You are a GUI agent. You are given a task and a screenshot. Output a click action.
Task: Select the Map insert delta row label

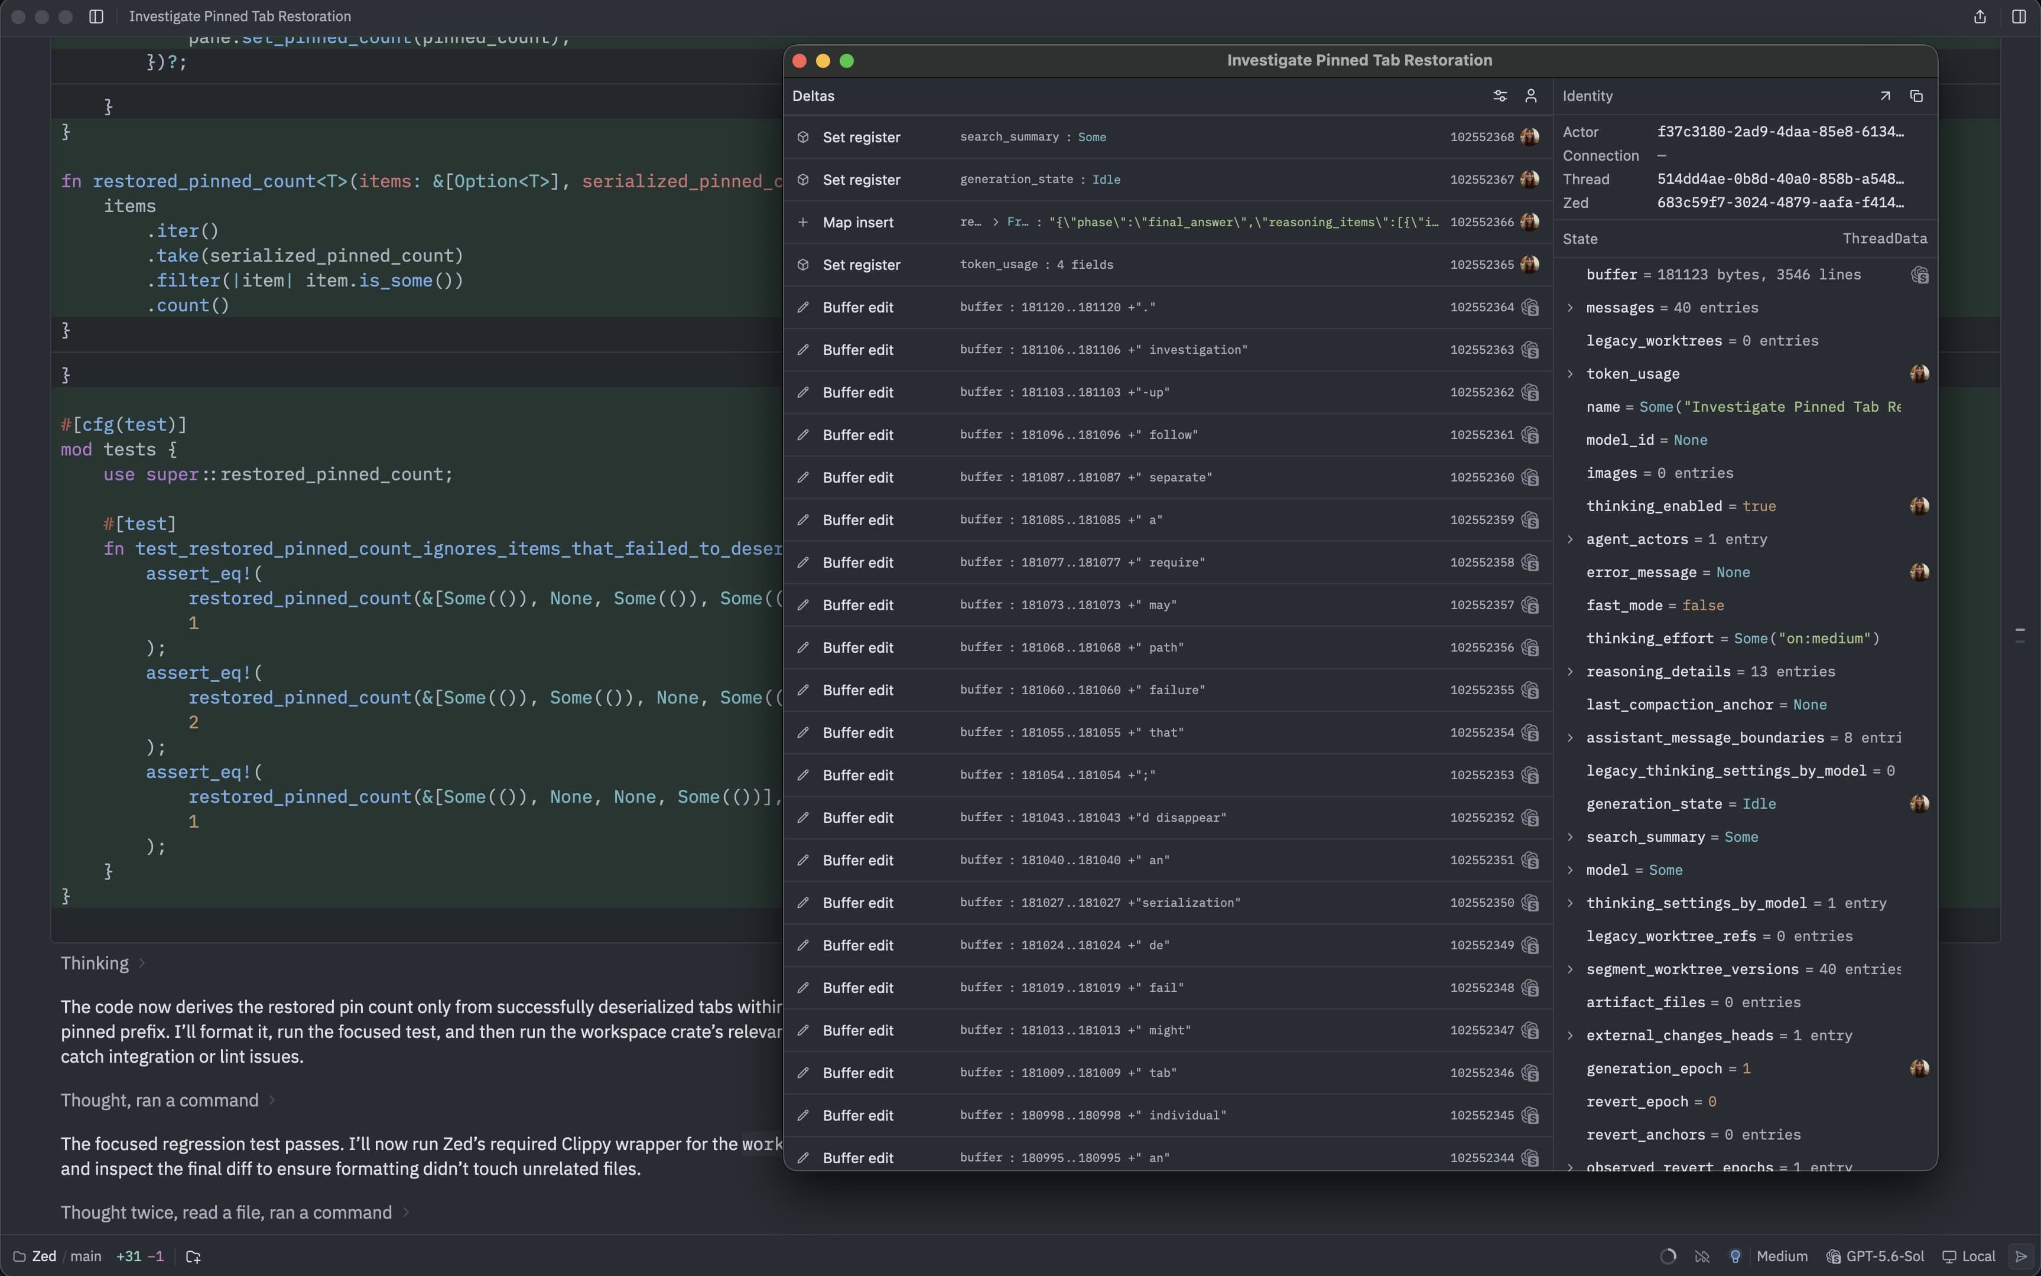point(857,222)
